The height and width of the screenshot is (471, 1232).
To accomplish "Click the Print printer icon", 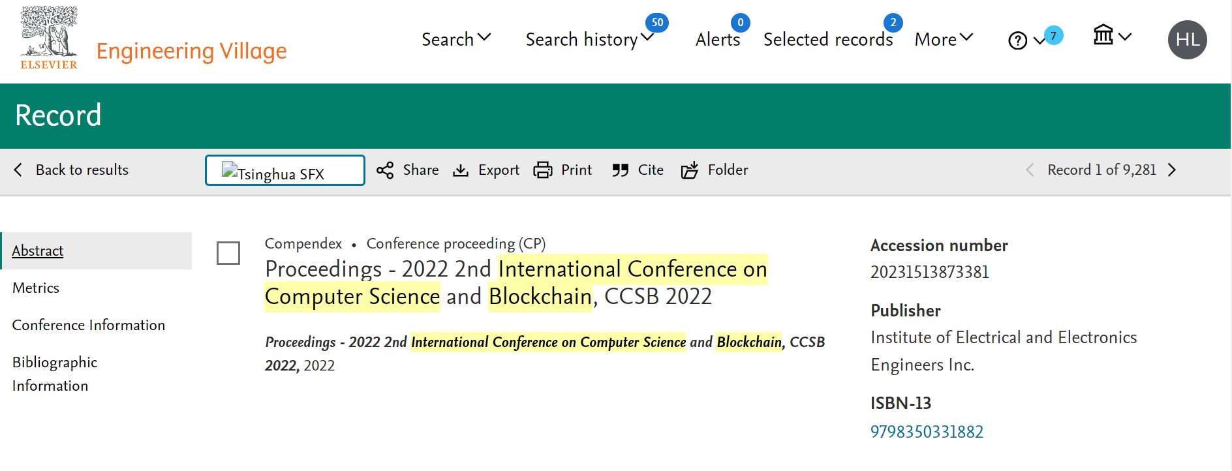I will click(543, 170).
